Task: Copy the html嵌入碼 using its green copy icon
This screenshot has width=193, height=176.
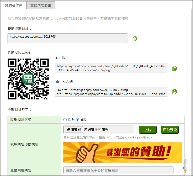Action: click(174, 92)
